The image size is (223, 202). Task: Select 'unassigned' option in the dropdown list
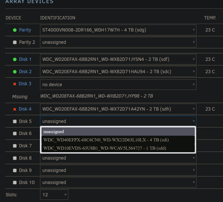[x=118, y=132]
